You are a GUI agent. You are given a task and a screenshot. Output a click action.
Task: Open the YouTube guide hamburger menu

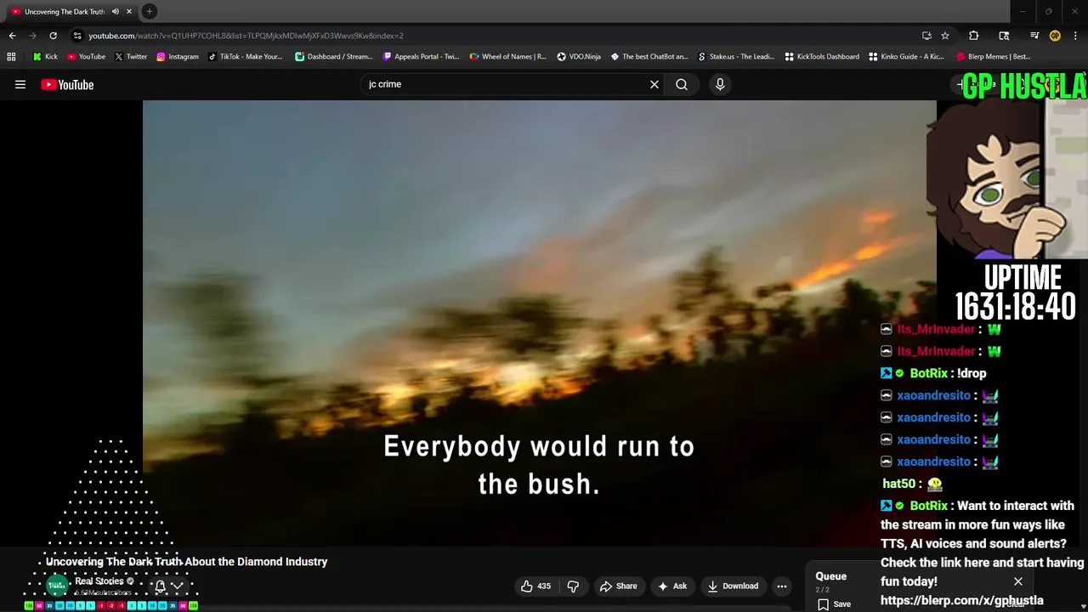pos(20,84)
